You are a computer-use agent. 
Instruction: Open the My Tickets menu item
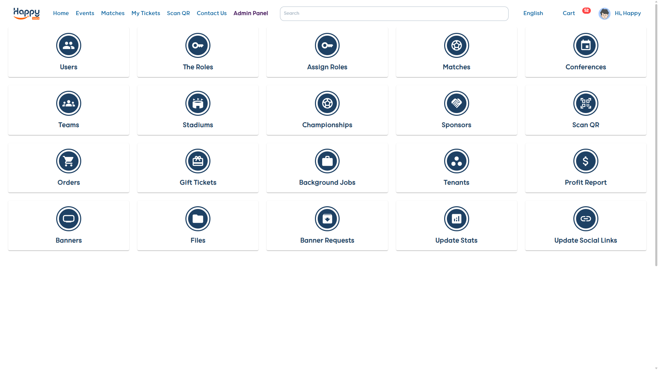coord(146,13)
